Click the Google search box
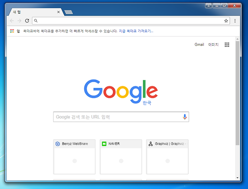 121,117
